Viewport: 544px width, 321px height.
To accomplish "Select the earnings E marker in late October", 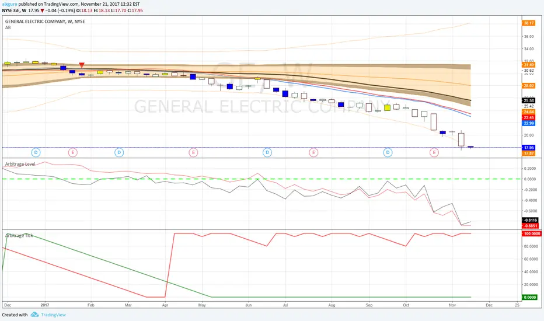I will tap(434, 152).
